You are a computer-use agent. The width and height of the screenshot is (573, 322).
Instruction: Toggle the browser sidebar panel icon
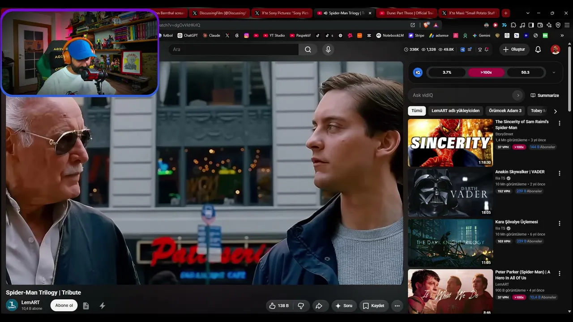click(x=531, y=25)
